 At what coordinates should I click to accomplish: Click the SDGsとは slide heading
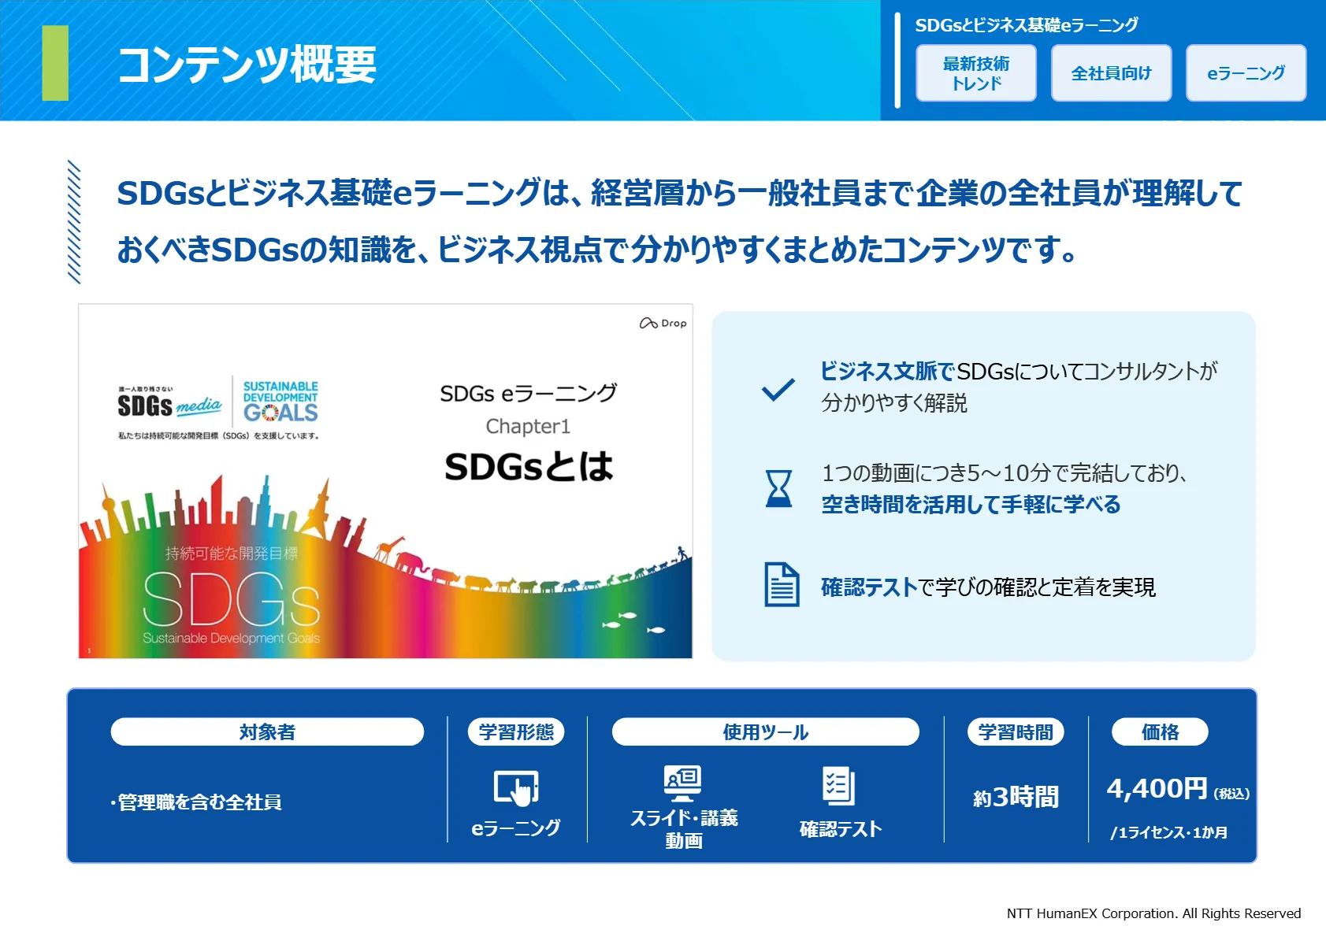529,466
